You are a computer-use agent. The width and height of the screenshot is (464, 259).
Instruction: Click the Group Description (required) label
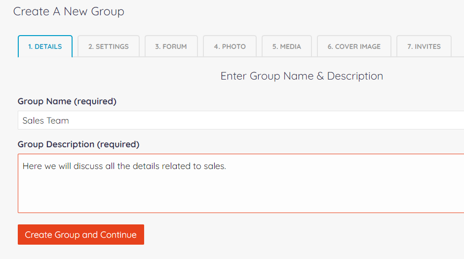tap(78, 144)
